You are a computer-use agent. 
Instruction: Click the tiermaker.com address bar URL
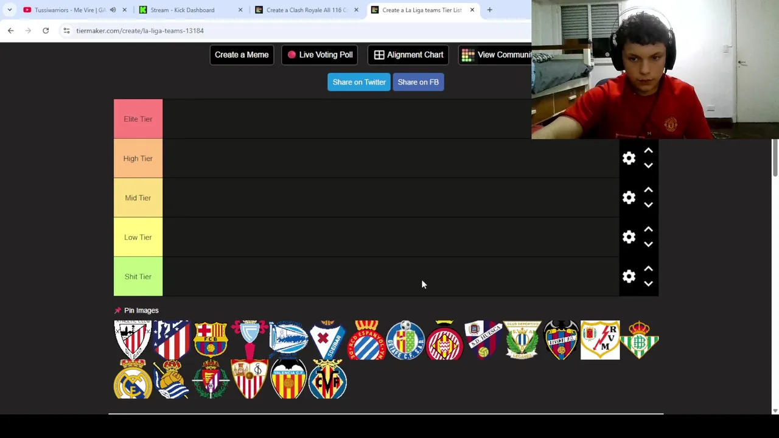click(140, 30)
